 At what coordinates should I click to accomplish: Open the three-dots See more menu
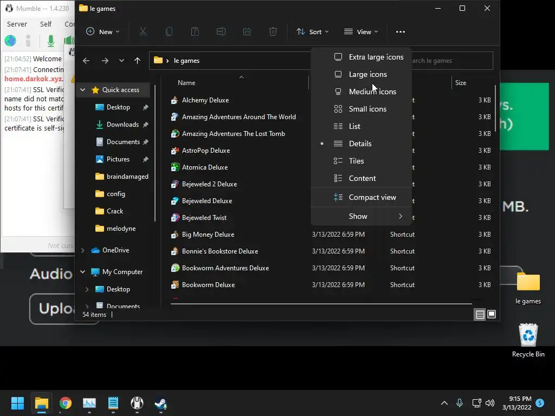401,32
